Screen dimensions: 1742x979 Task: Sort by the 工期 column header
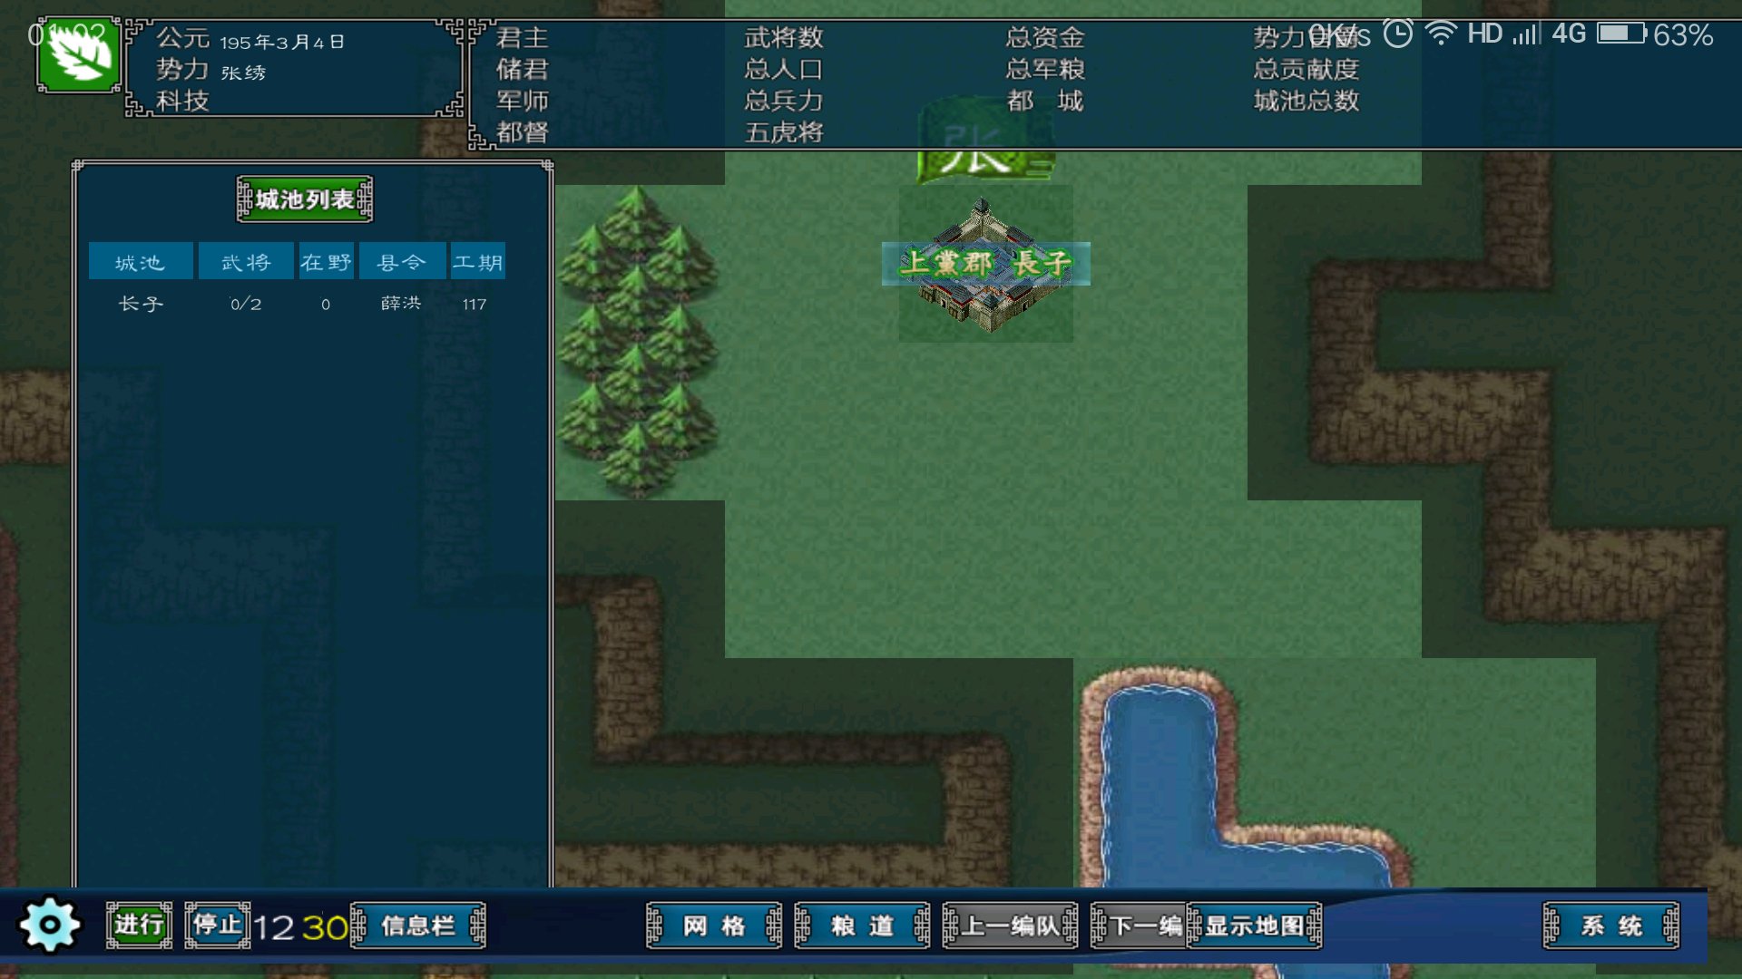click(x=477, y=262)
